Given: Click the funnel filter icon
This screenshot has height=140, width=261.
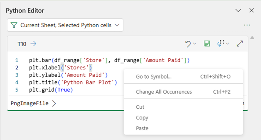Looking at the screenshot, I should [x=14, y=25].
